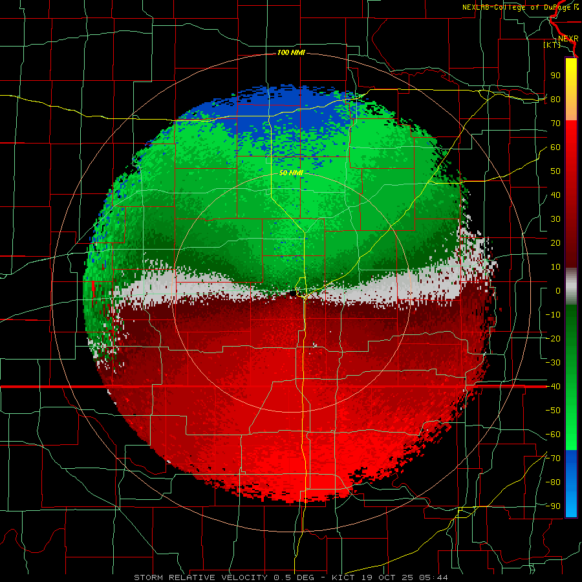
Task: Click the 50 value on velocity scale
Action: click(x=555, y=171)
